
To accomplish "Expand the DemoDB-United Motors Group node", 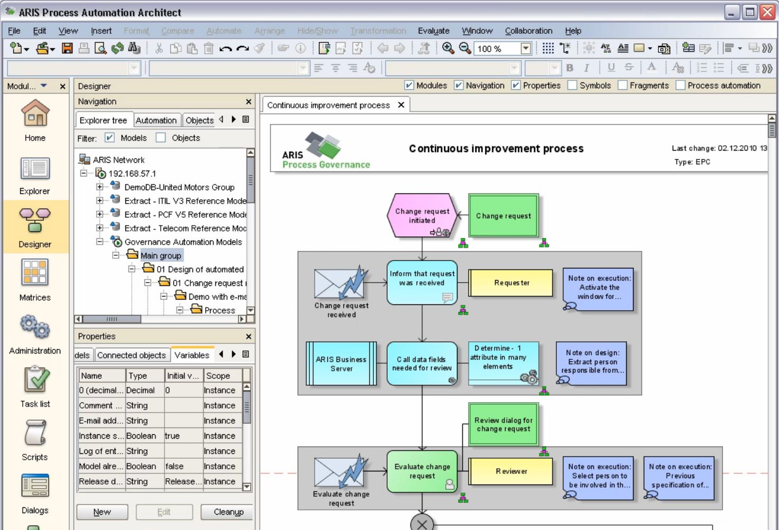I will click(99, 187).
